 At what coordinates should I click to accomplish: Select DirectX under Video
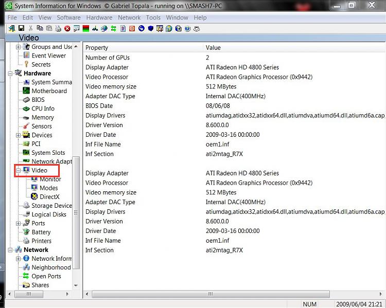click(49, 196)
